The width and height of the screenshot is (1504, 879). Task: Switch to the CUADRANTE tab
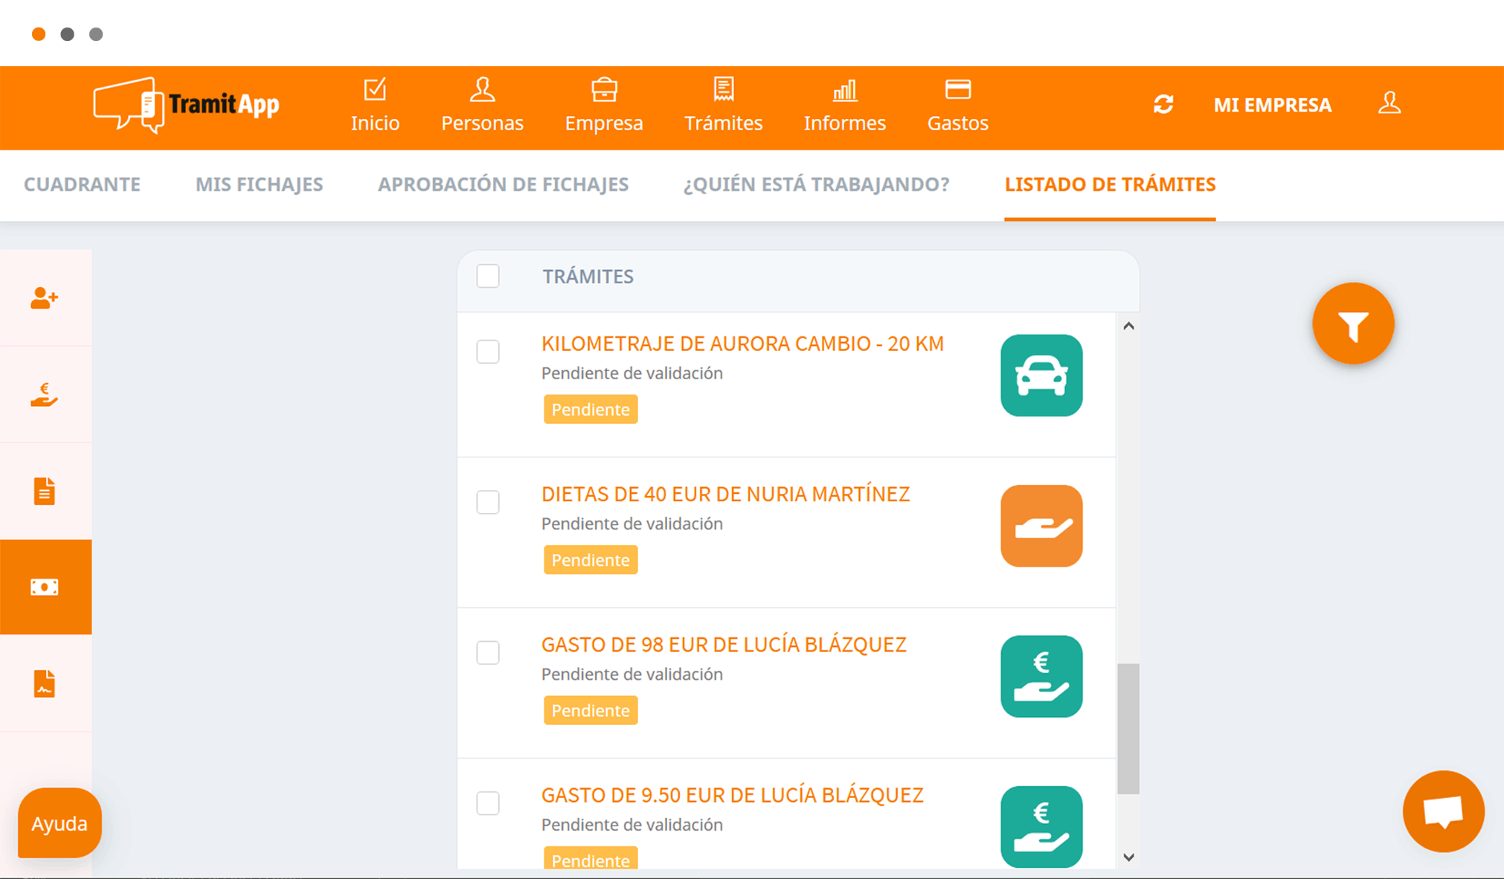[82, 184]
